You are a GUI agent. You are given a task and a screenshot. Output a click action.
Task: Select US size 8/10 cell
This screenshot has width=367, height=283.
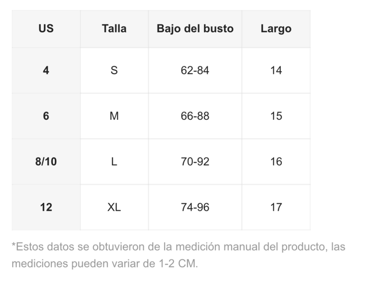(46, 162)
